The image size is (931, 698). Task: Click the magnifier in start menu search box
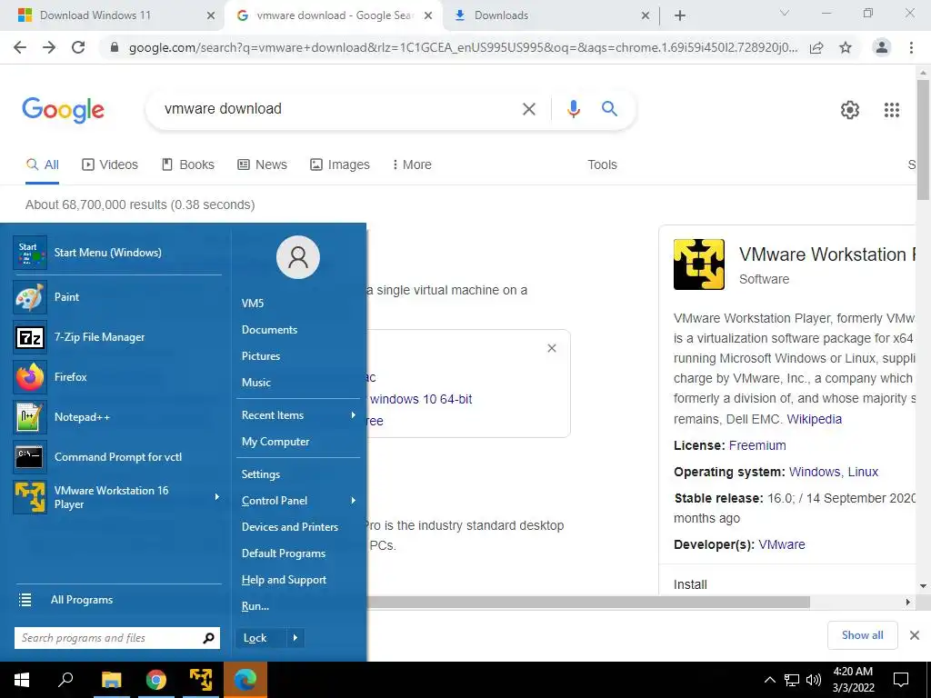coord(208,638)
